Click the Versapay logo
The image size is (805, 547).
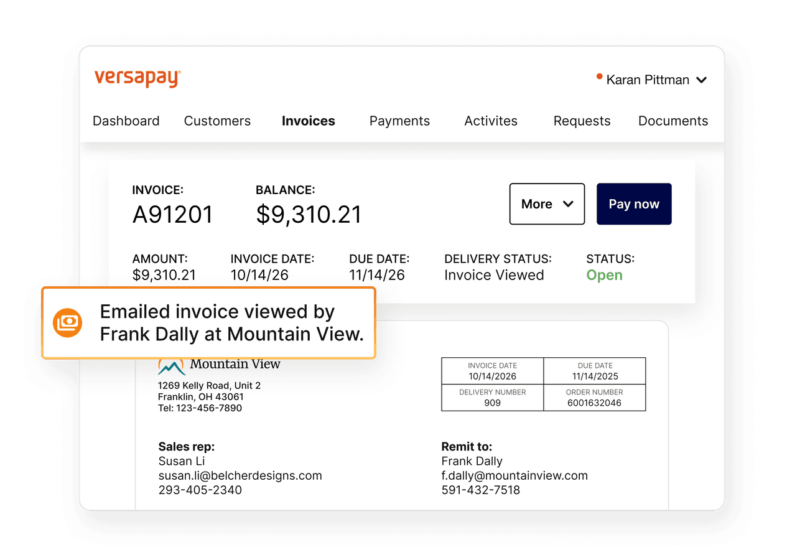(x=137, y=79)
